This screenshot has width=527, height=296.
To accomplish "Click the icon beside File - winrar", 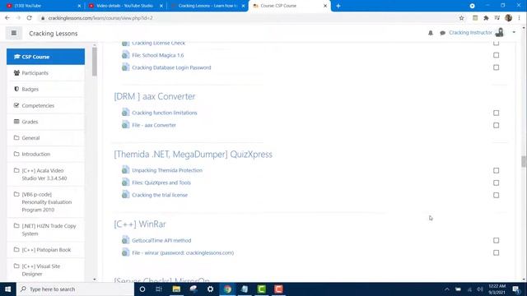I will (x=125, y=252).
